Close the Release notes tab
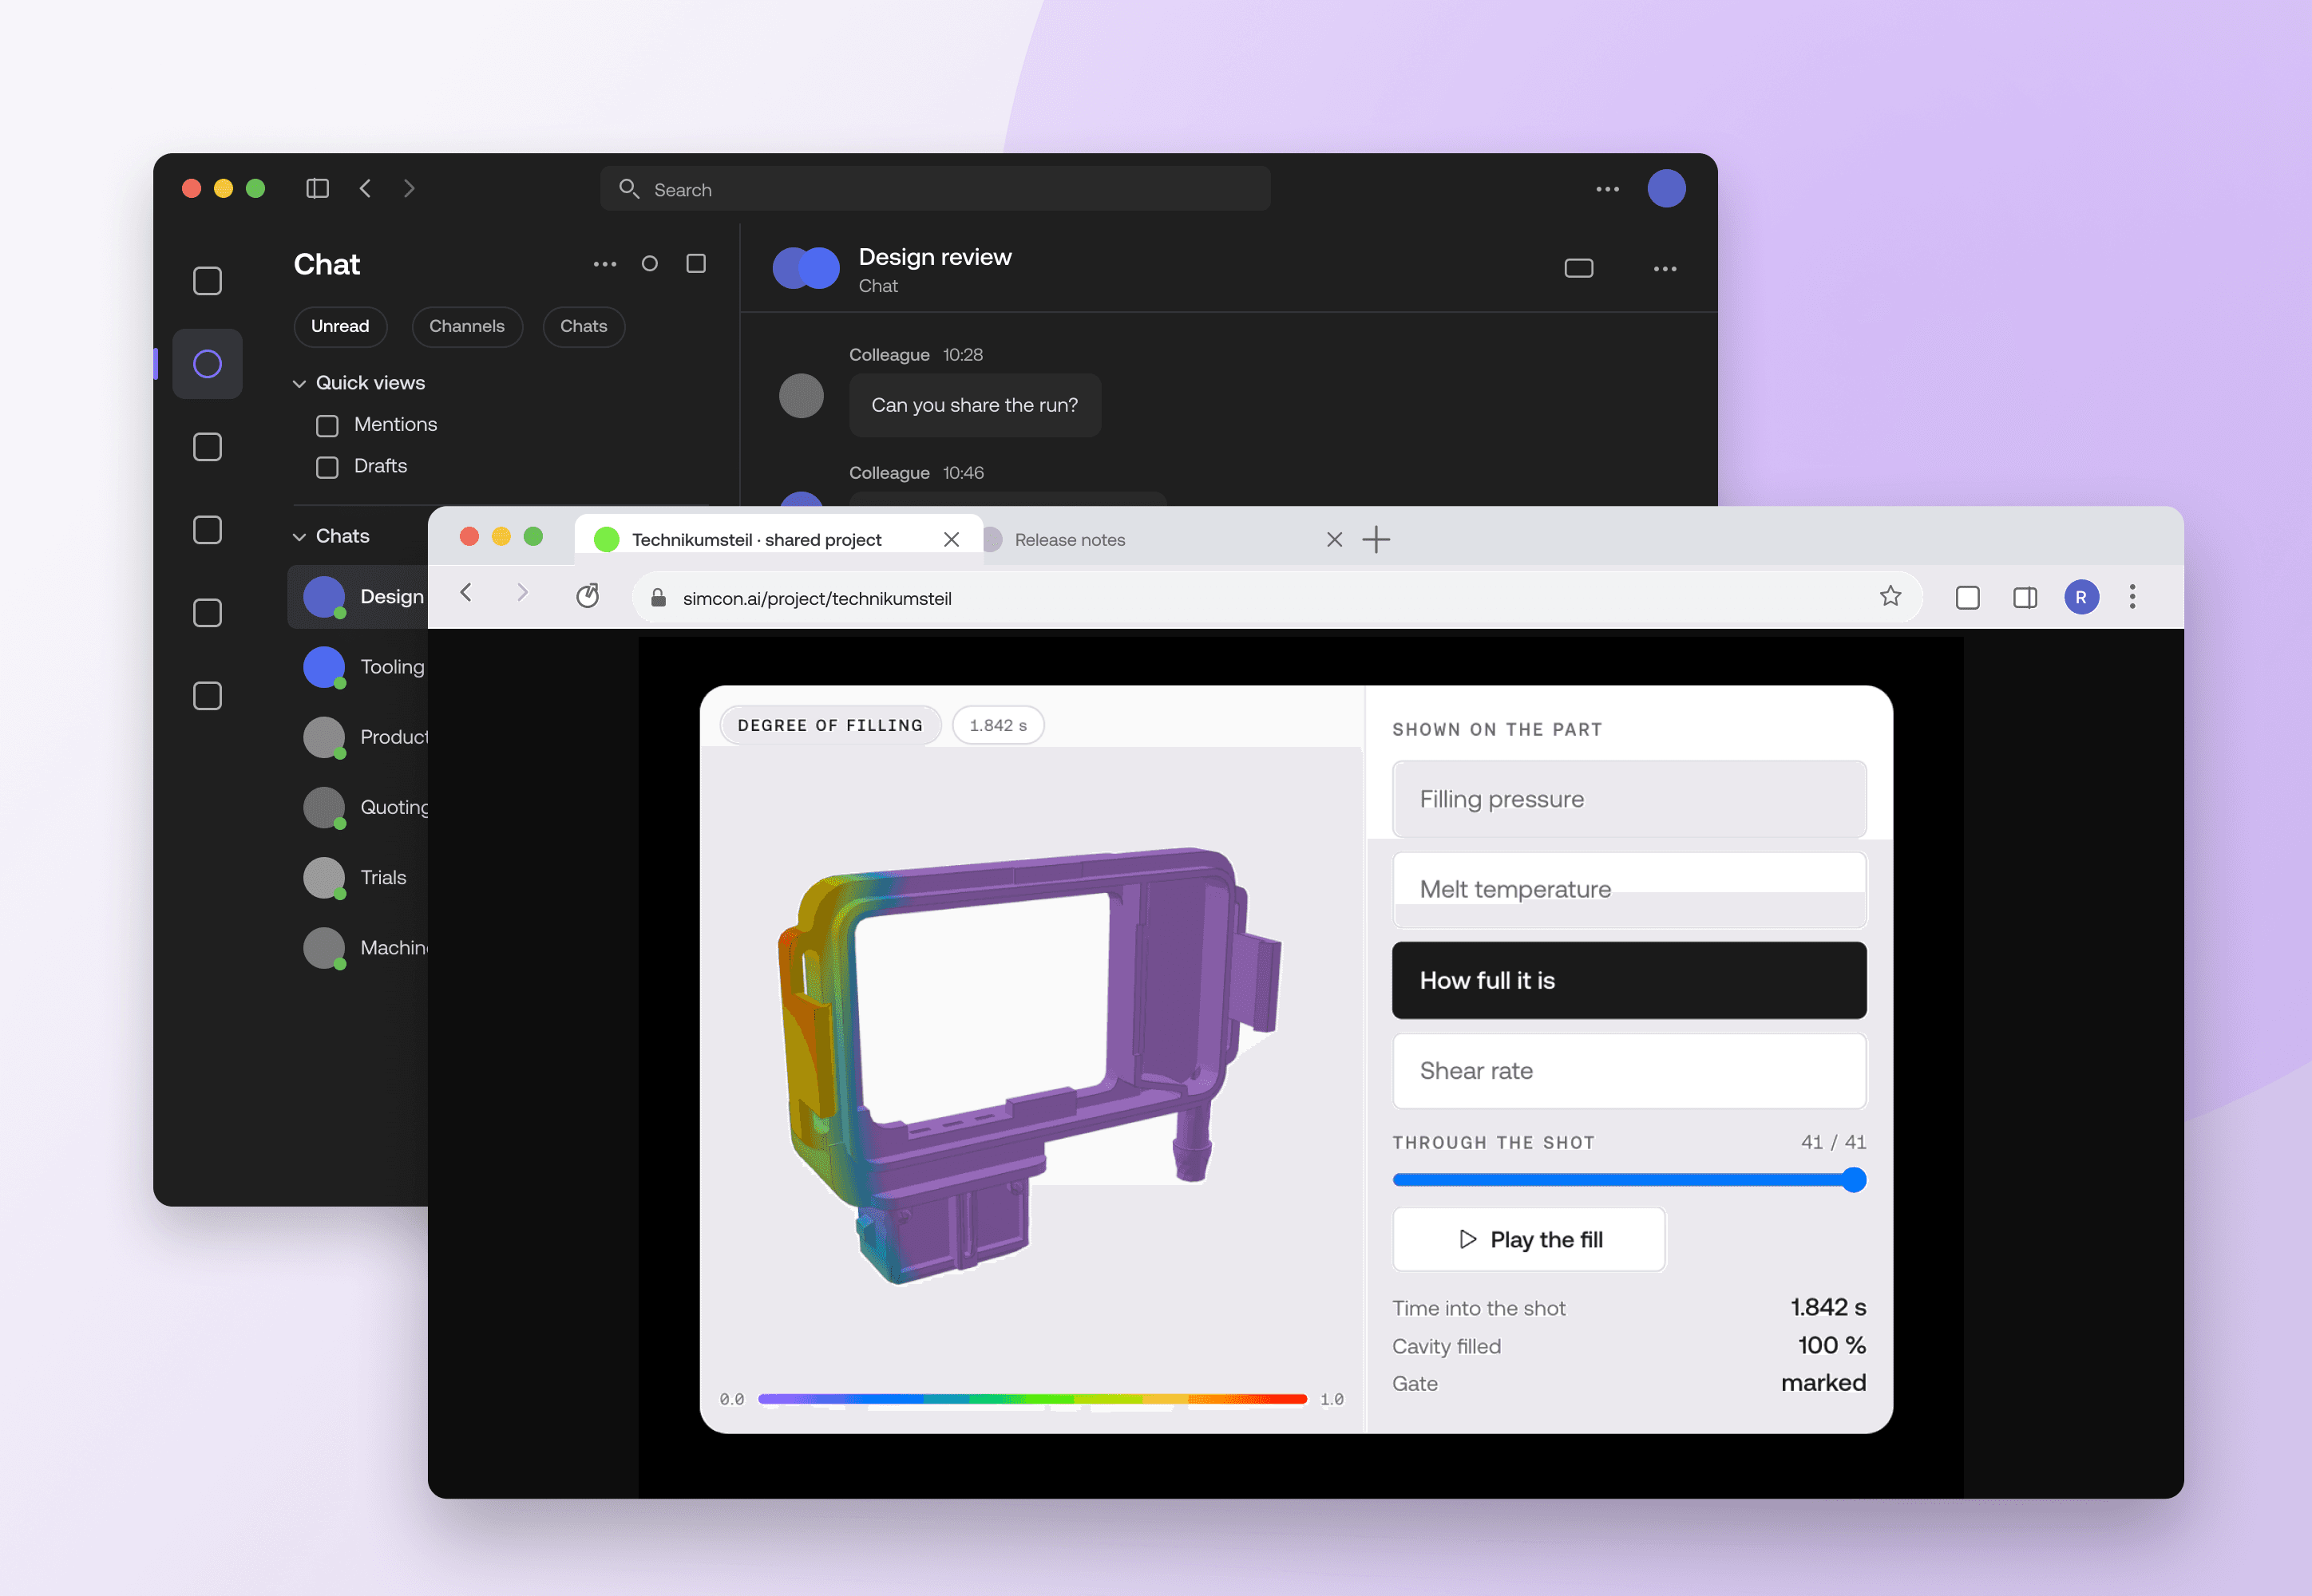This screenshot has width=2312, height=1596. (x=1335, y=540)
